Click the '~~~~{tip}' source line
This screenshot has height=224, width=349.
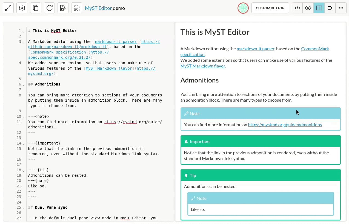(x=38, y=170)
